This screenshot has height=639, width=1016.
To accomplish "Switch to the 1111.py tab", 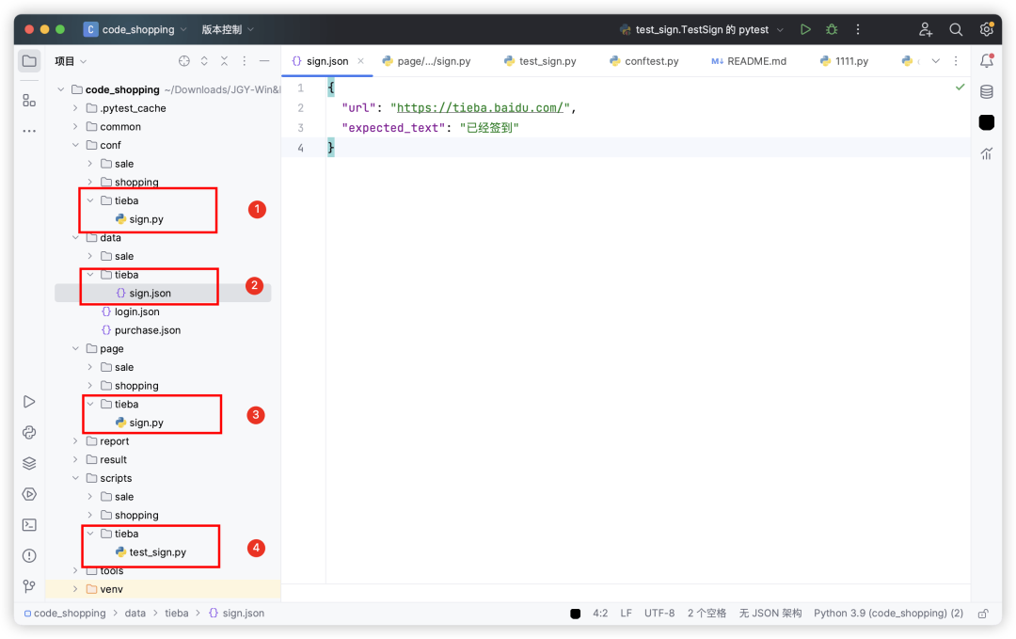I will pos(844,61).
